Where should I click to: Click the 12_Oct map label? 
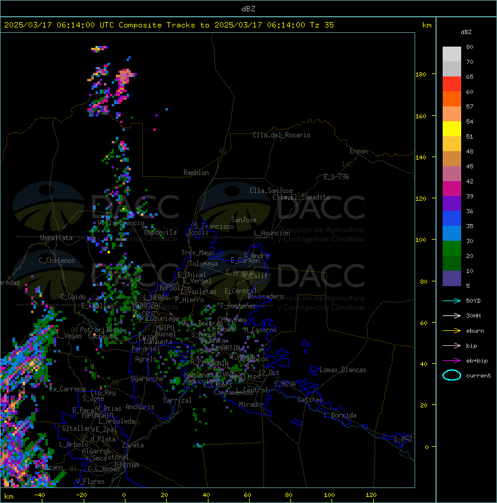point(269,373)
